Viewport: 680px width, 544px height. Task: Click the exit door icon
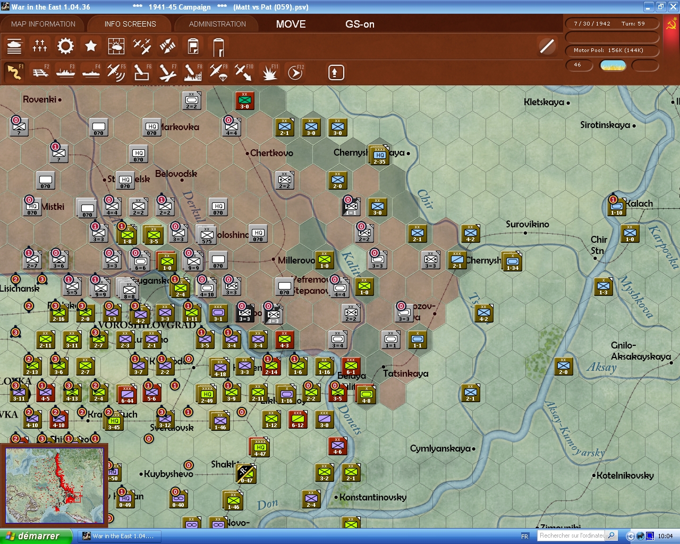click(x=218, y=47)
